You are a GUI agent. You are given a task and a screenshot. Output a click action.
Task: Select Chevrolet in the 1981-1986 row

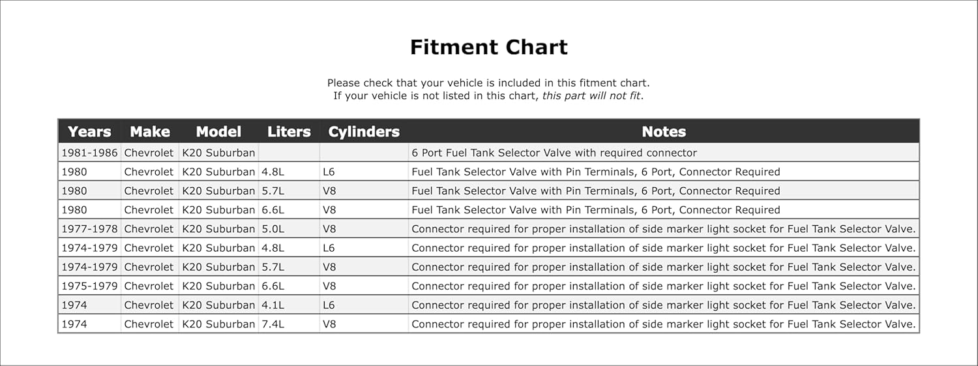pyautogui.click(x=149, y=153)
